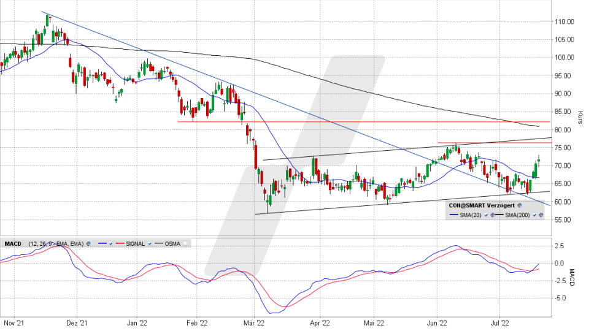Screen dimensions: 589x331
Task: Click the MACD (12, 26, 9 - EMA, EMA) parameters
Action: [x=56, y=243]
